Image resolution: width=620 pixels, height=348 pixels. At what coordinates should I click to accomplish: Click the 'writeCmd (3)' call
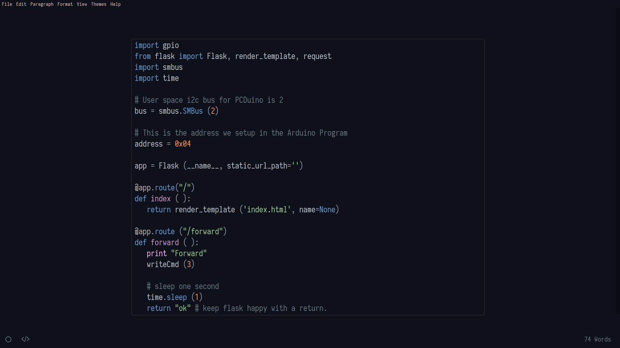click(170, 265)
